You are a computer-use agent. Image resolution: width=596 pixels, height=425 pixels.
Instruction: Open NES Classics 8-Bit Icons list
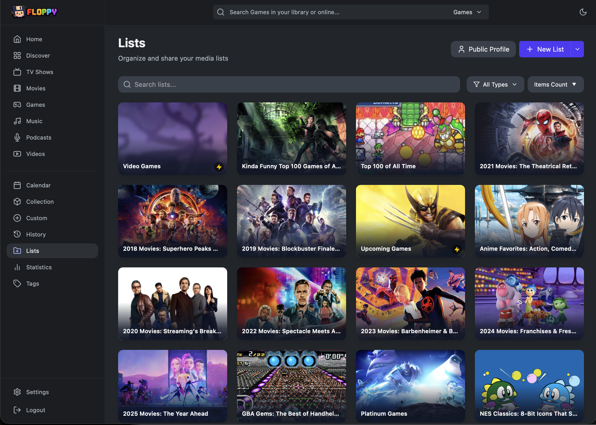pos(529,386)
